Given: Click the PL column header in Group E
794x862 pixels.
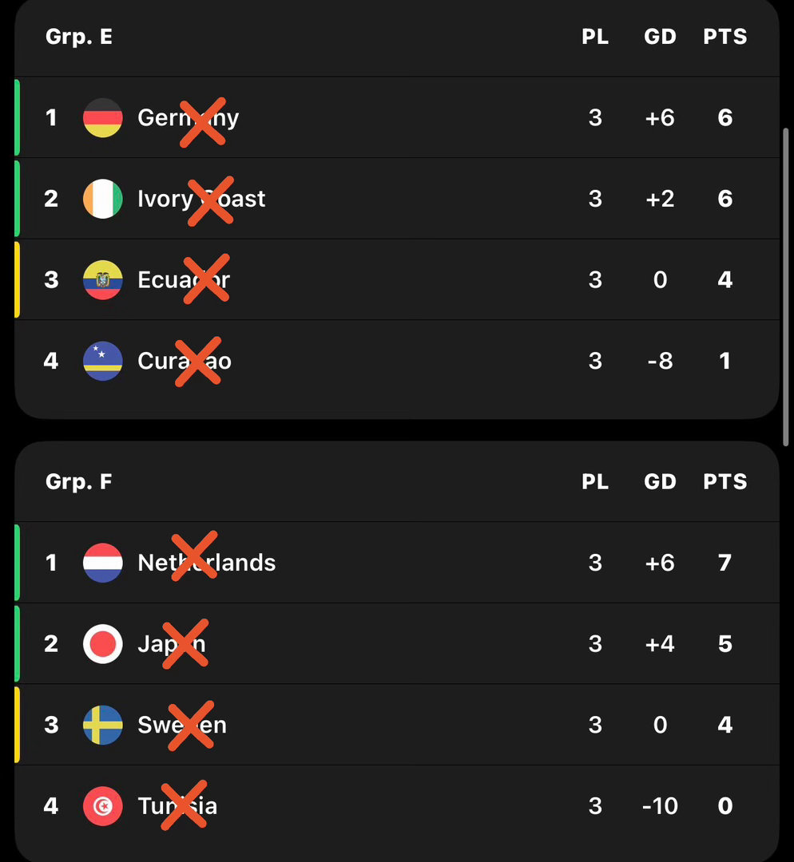Looking at the screenshot, I should (x=595, y=37).
